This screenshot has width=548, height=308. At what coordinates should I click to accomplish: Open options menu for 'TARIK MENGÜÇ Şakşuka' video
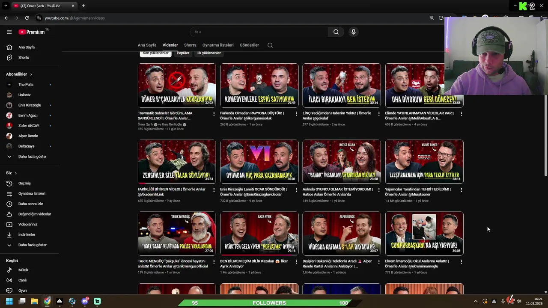click(x=214, y=262)
